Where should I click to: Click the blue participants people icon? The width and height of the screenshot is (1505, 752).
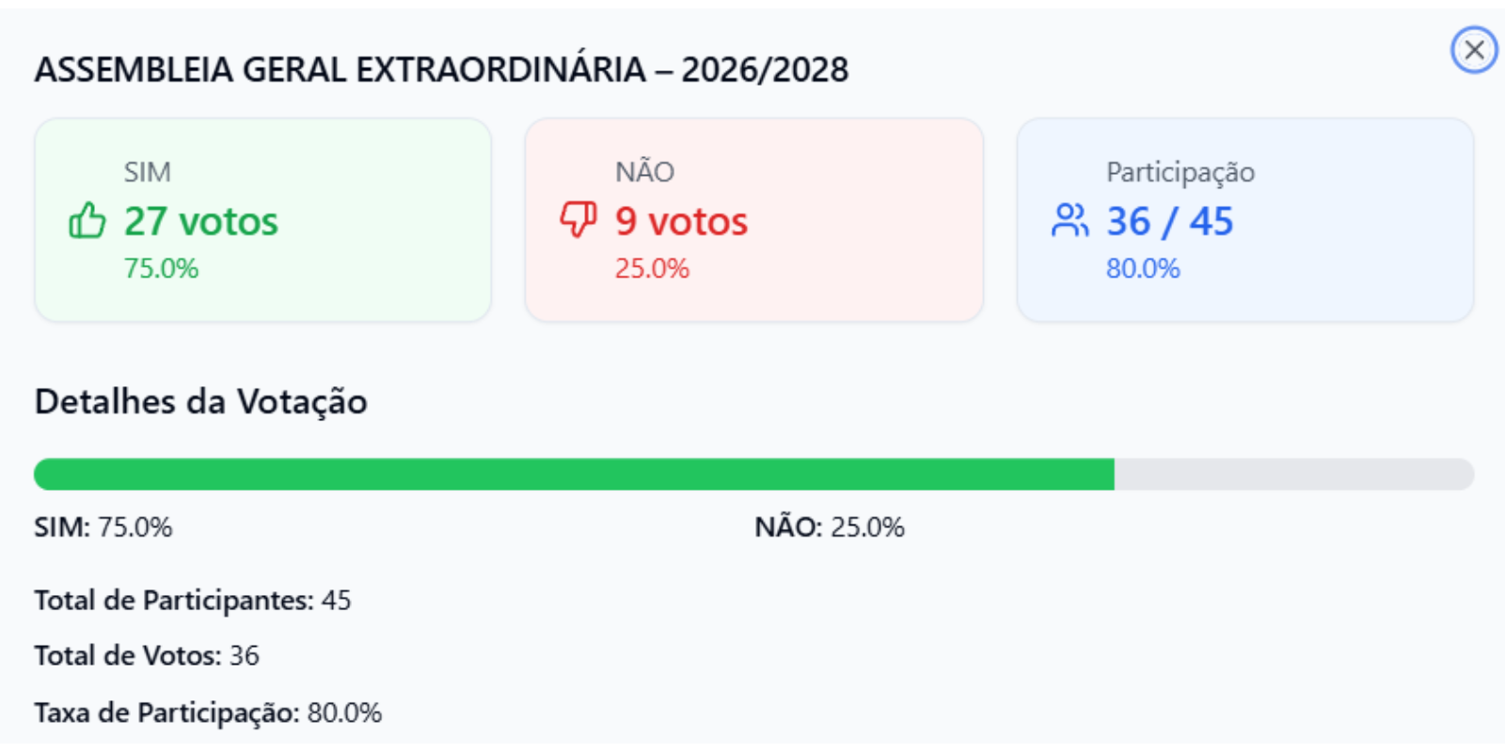click(x=1069, y=221)
